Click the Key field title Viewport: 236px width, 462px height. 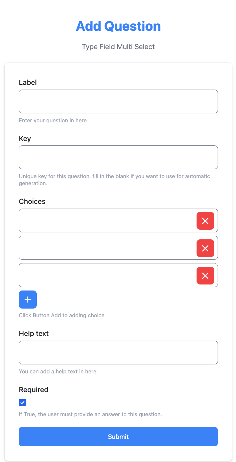click(x=25, y=138)
